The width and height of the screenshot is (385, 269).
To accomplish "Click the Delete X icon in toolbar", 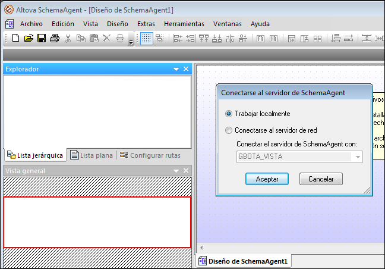I will [x=106, y=38].
